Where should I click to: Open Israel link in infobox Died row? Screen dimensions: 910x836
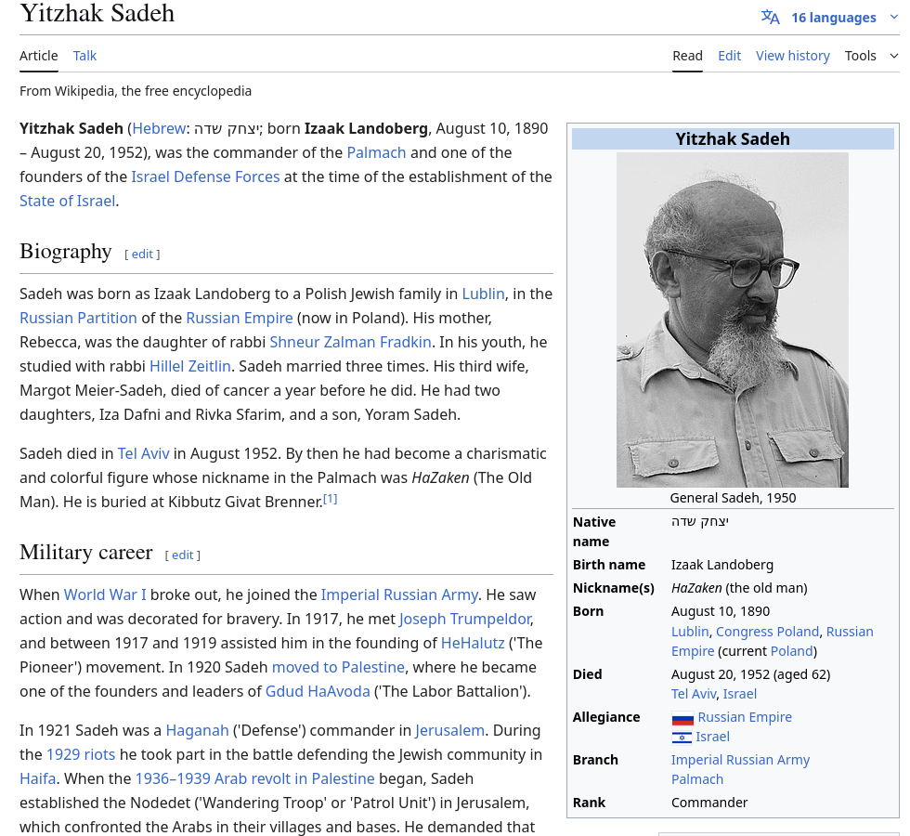[x=739, y=695]
